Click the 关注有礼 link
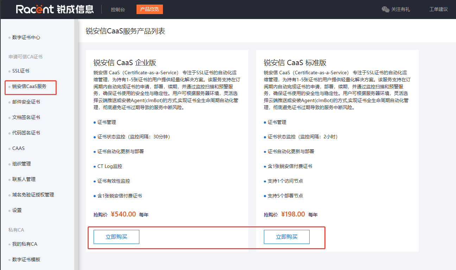This screenshot has width=456, height=270. [400, 10]
